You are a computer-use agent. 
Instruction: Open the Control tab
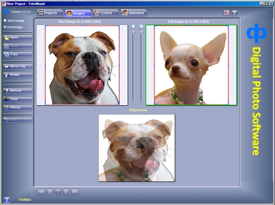(106, 13)
